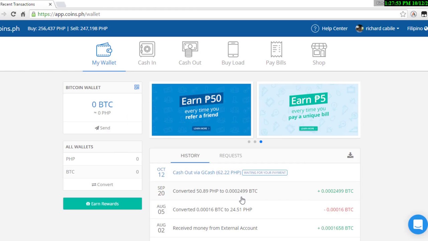Click the dark extension icon in the browser toolbar
The width and height of the screenshot is (428, 241).
[x=424, y=14]
